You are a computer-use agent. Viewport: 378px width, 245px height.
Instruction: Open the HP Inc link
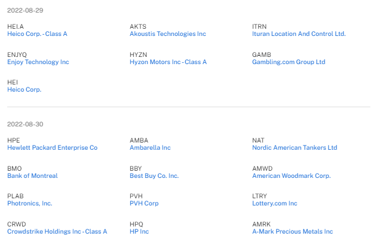point(139,232)
